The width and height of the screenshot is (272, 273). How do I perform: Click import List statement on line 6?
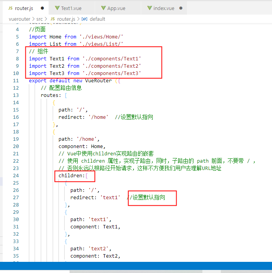tap(76, 44)
